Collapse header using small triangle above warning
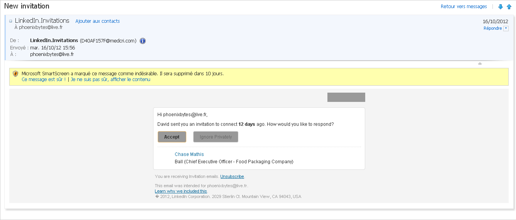The height and width of the screenshot is (220, 516). (480, 63)
